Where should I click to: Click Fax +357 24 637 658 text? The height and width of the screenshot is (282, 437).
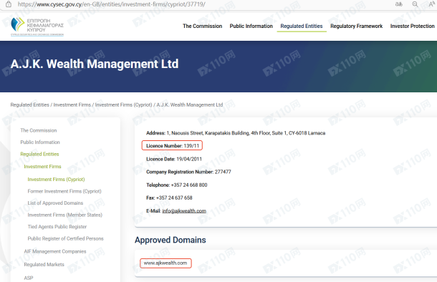tap(169, 198)
